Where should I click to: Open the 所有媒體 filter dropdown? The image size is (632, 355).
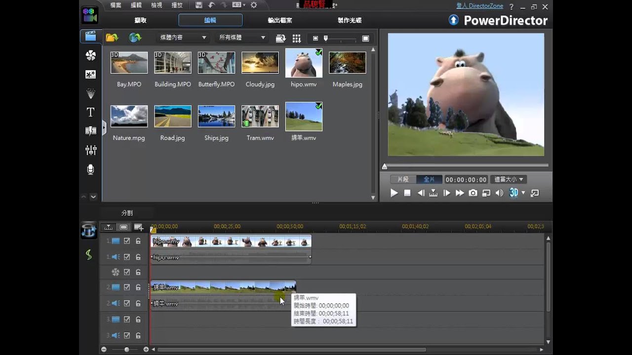click(241, 37)
